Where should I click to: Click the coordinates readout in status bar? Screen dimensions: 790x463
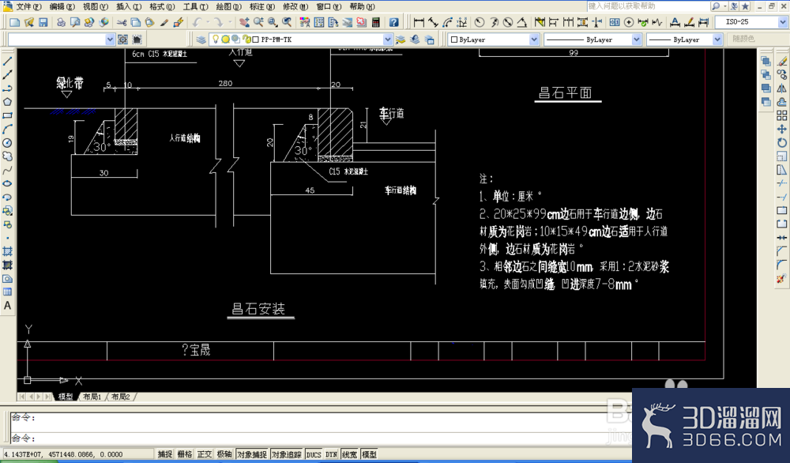click(78, 454)
